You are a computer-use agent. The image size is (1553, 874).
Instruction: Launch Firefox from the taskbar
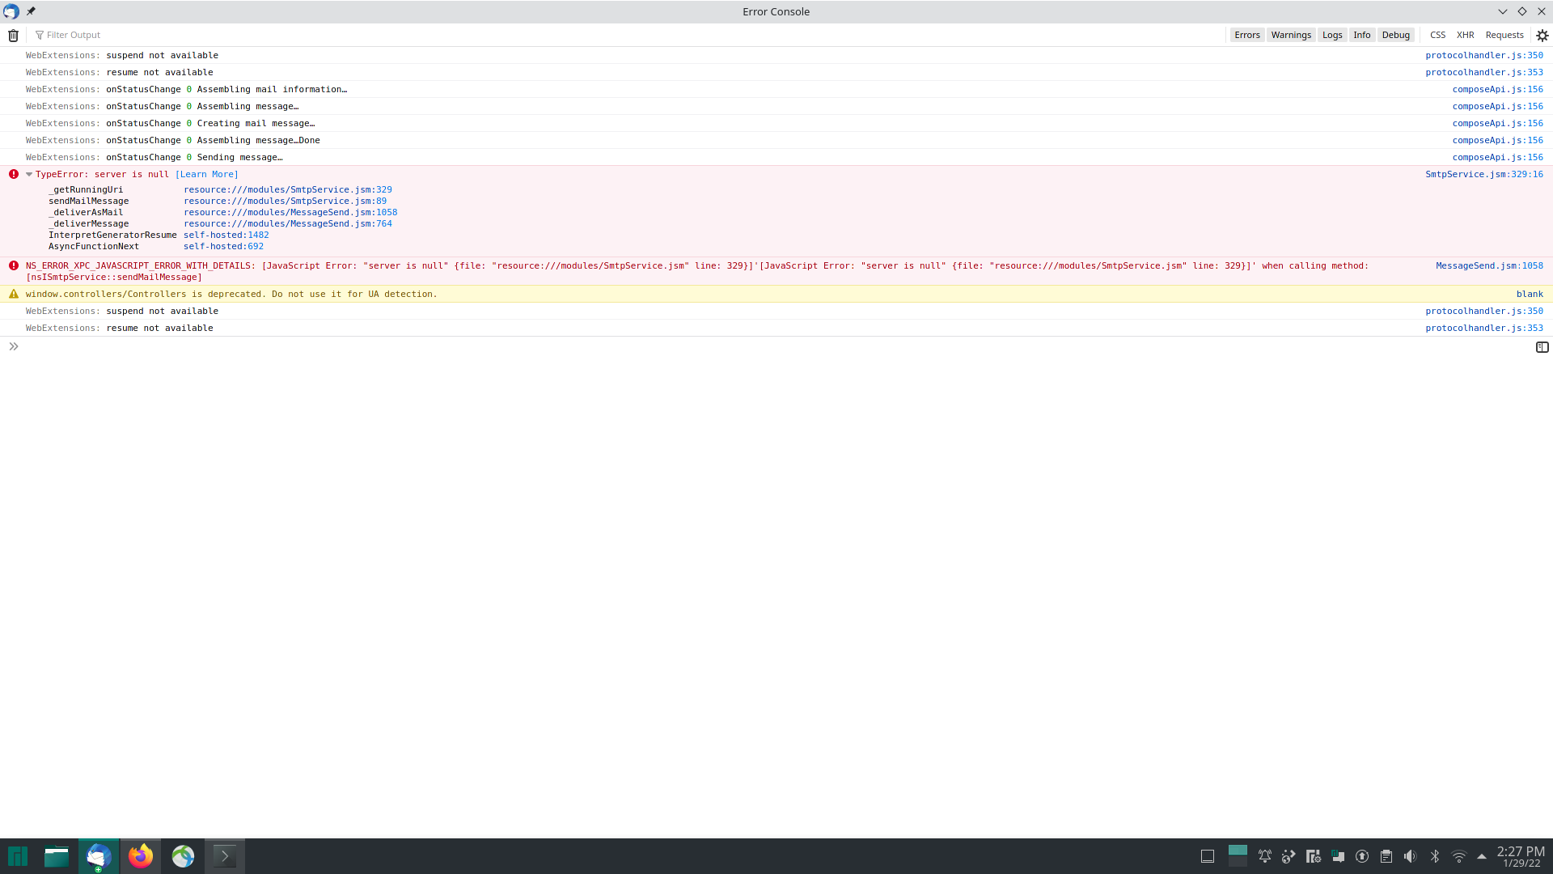[140, 855]
